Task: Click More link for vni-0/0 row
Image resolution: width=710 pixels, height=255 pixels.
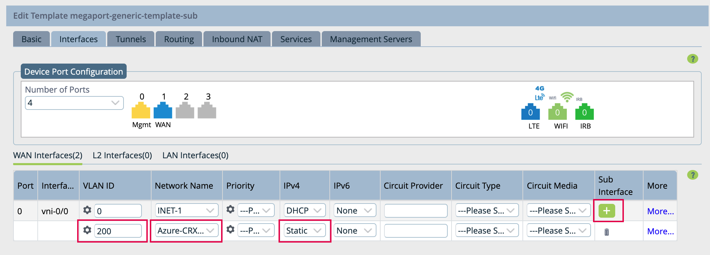Action: [660, 211]
